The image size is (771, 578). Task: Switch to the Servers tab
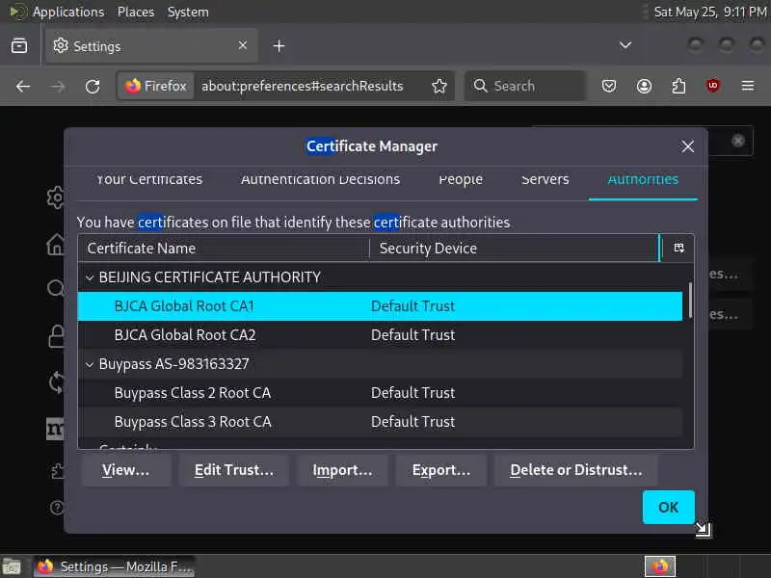545,179
